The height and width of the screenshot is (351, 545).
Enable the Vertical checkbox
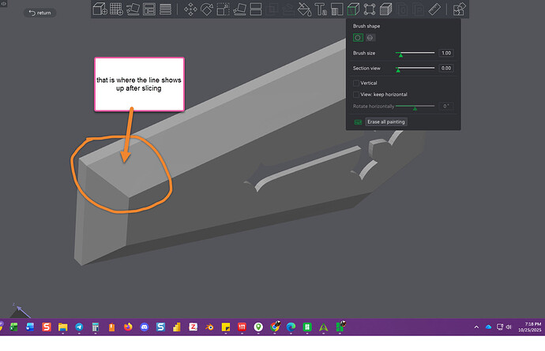pos(356,83)
